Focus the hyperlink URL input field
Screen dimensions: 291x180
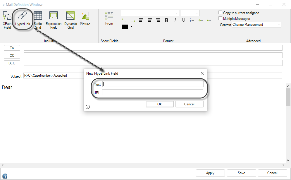tap(153, 92)
